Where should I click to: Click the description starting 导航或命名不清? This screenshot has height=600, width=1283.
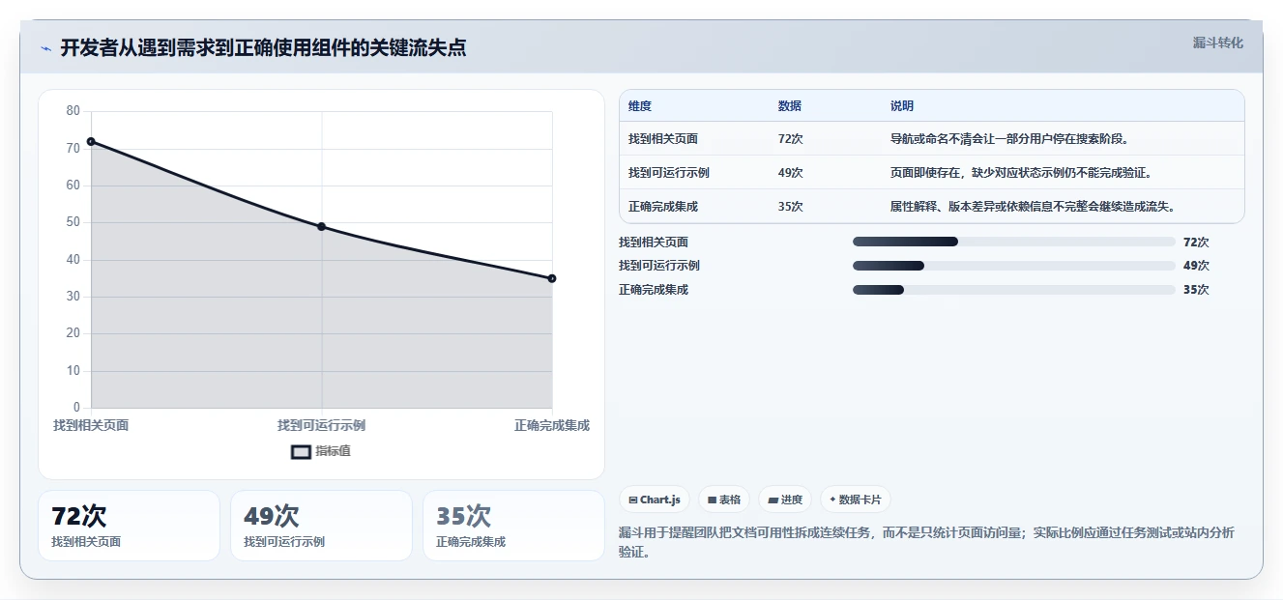[x=1009, y=139]
